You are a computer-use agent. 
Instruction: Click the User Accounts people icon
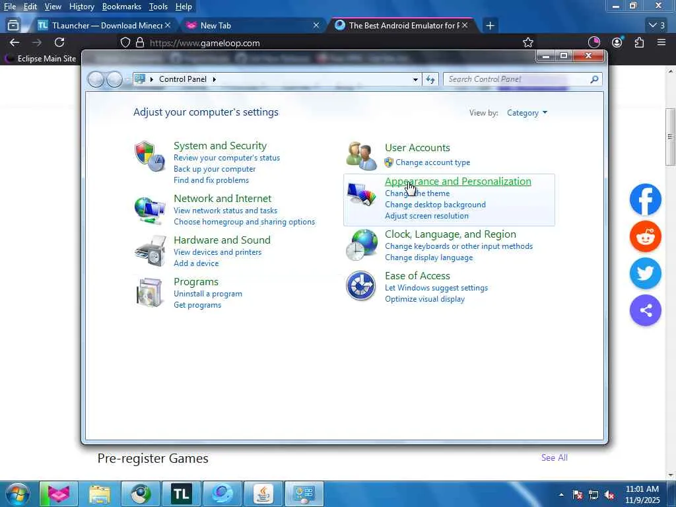[361, 155]
